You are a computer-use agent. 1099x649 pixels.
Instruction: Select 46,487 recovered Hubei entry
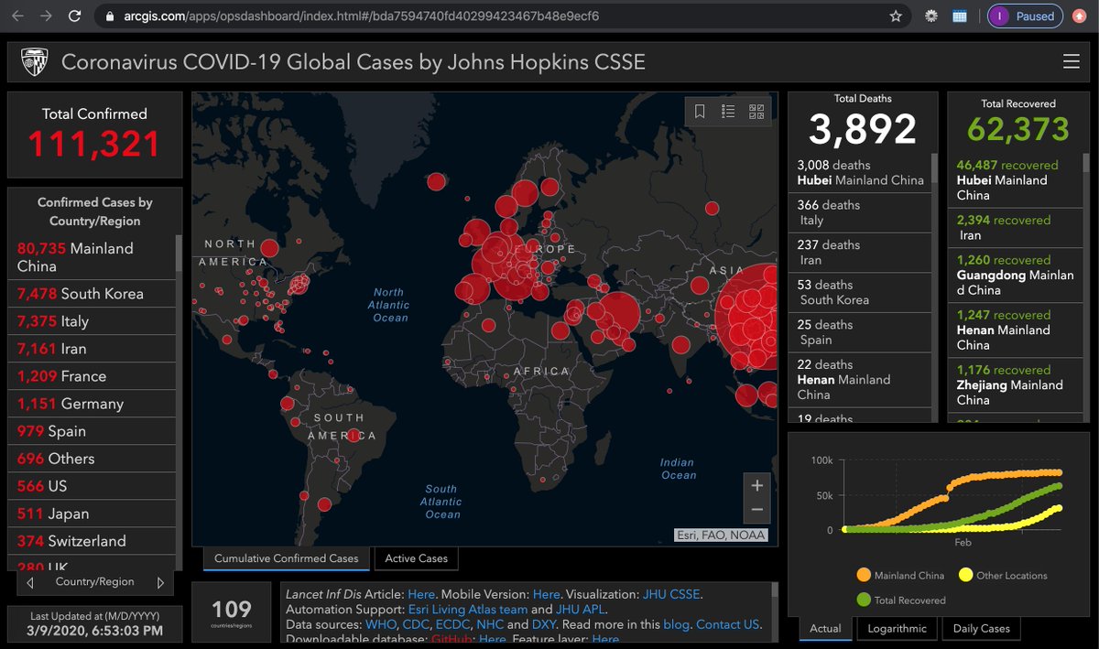pyautogui.click(x=1016, y=180)
